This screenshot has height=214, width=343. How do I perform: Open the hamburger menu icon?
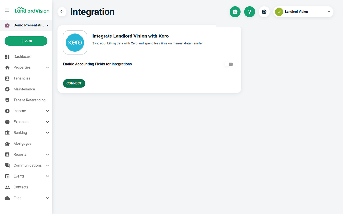pyautogui.click(x=7, y=10)
